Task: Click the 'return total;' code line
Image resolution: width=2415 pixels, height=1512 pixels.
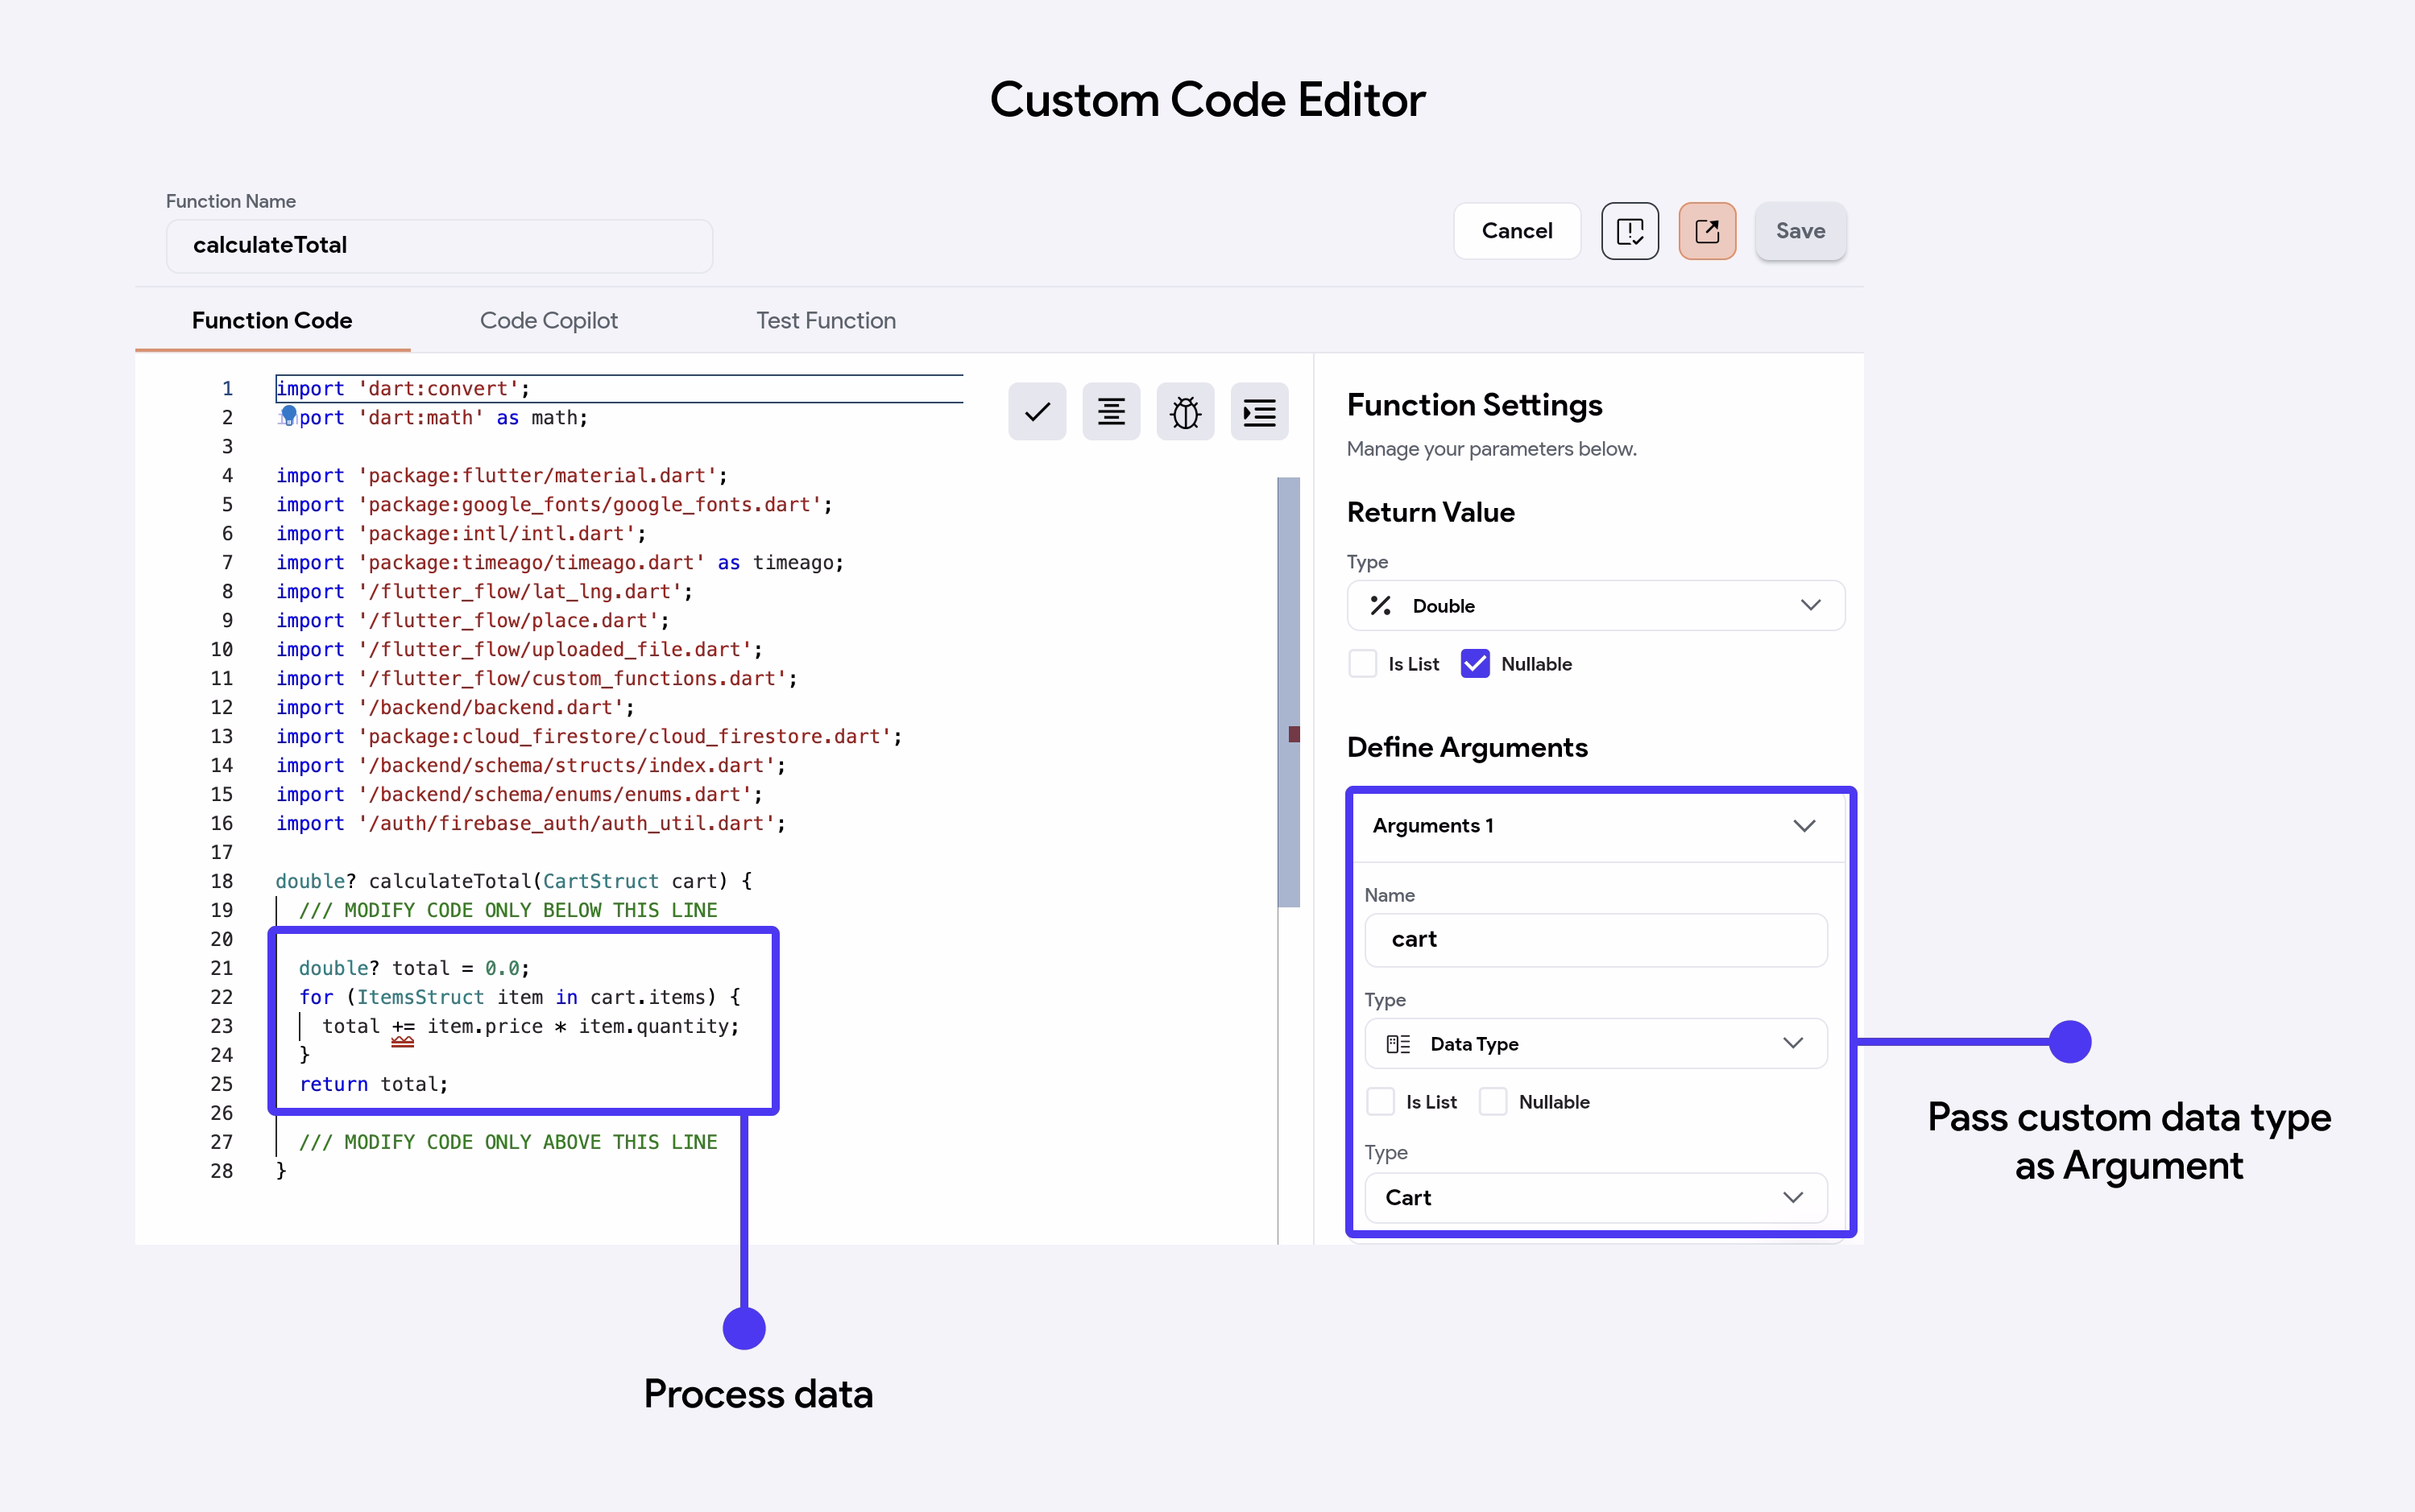Action: click(x=373, y=1084)
